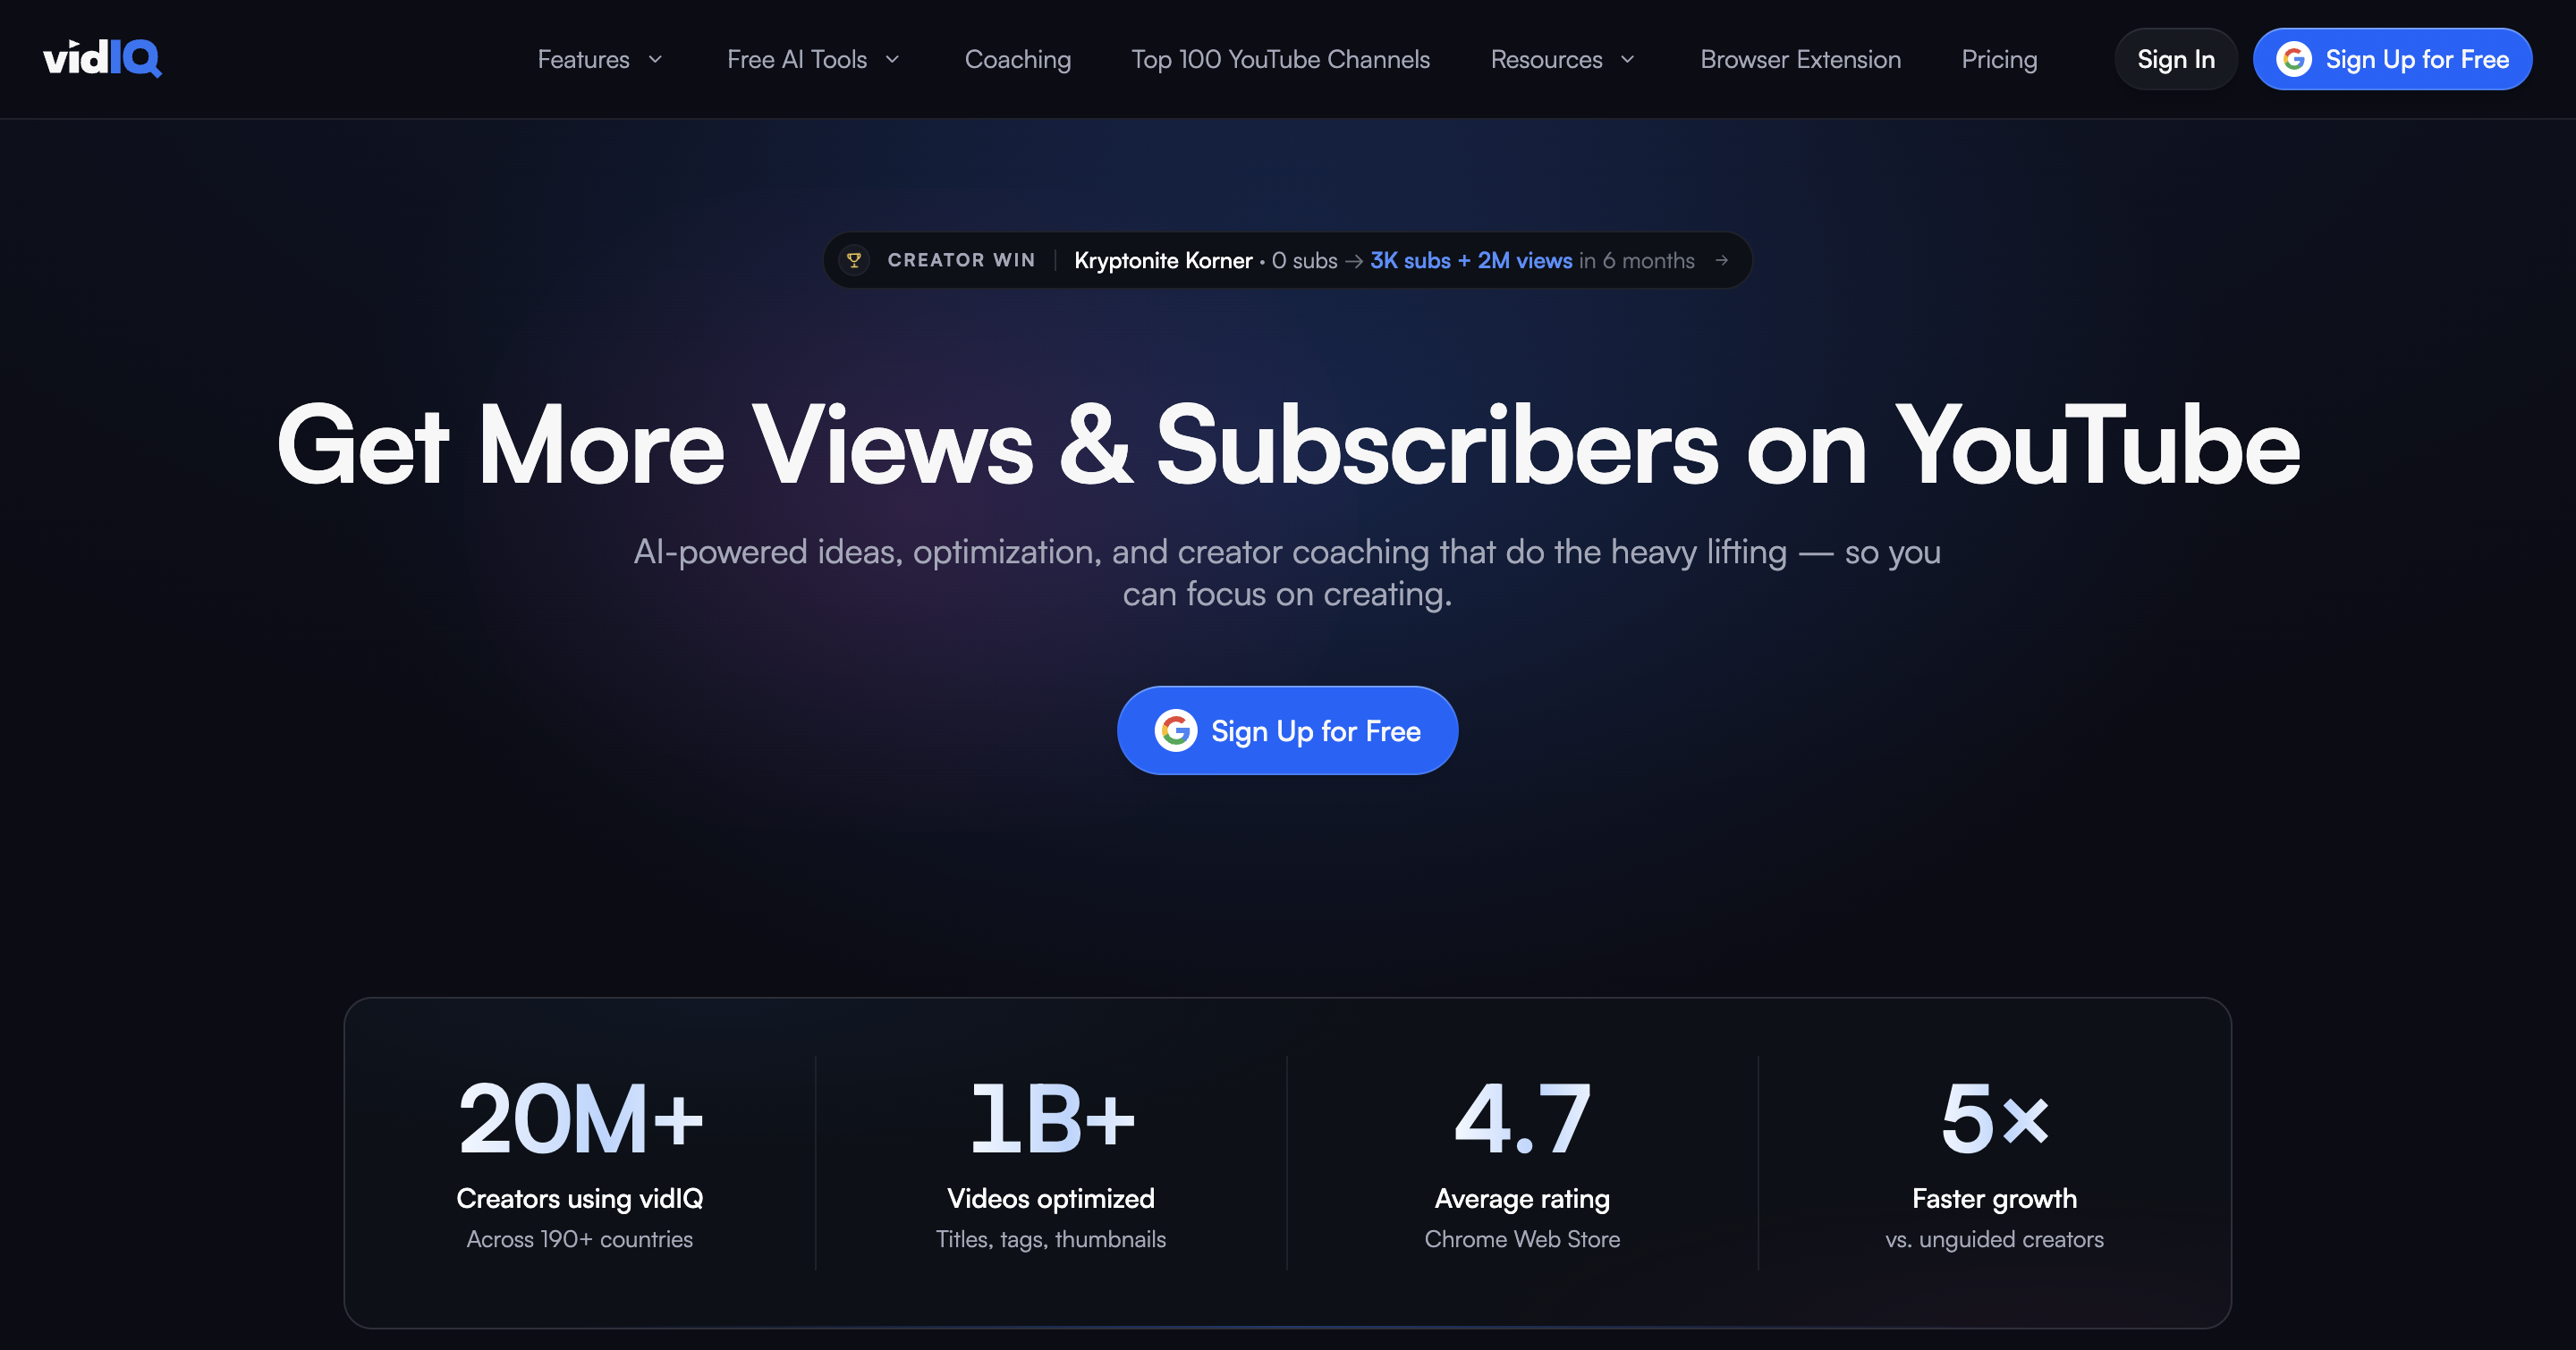Click the 'Get More Views & Subscribers' headline

pyautogui.click(x=1288, y=445)
